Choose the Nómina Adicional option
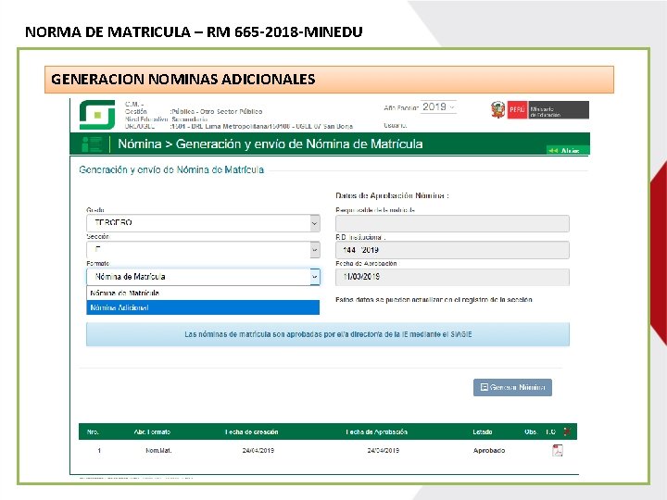This screenshot has width=667, height=500. [x=203, y=307]
